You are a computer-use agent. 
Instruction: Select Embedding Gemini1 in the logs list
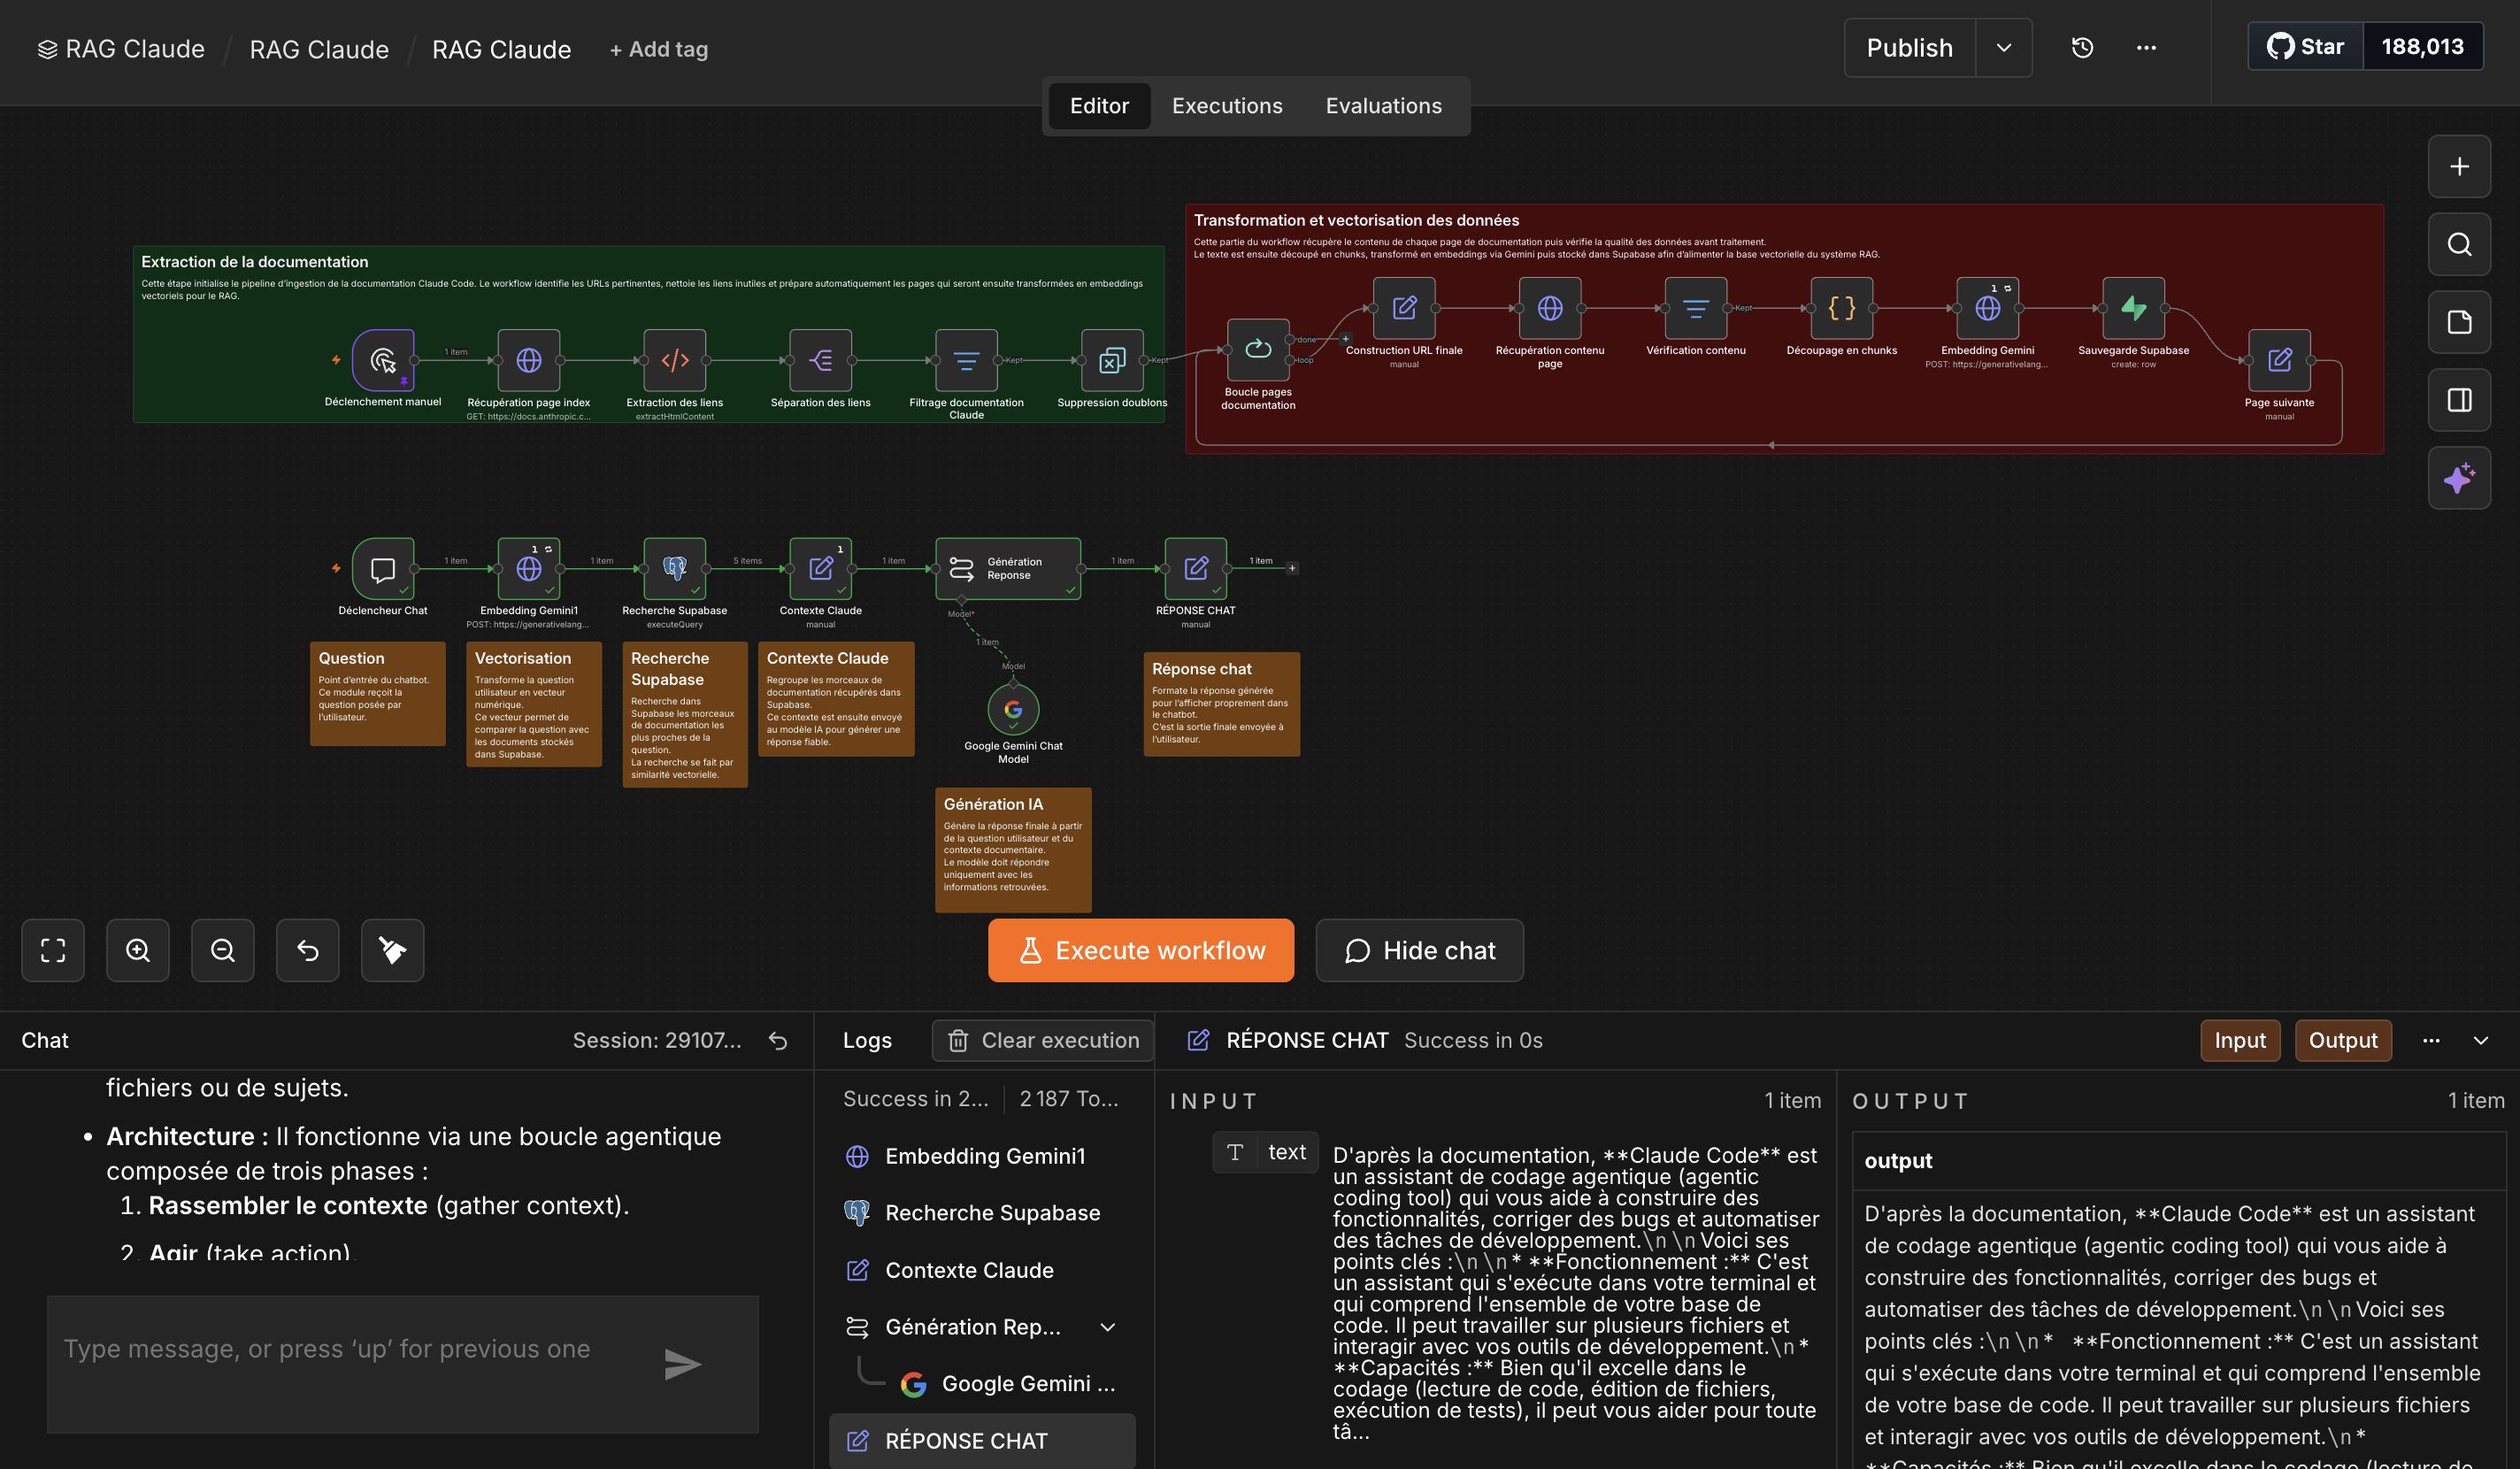pyautogui.click(x=982, y=1156)
